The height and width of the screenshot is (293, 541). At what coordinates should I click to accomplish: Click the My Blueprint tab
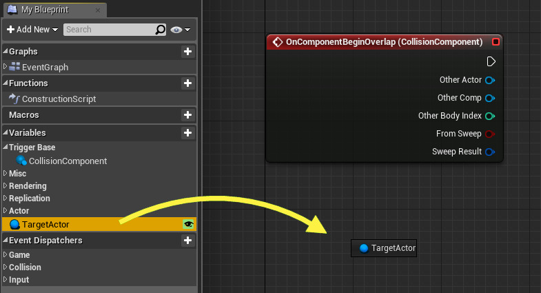54,10
